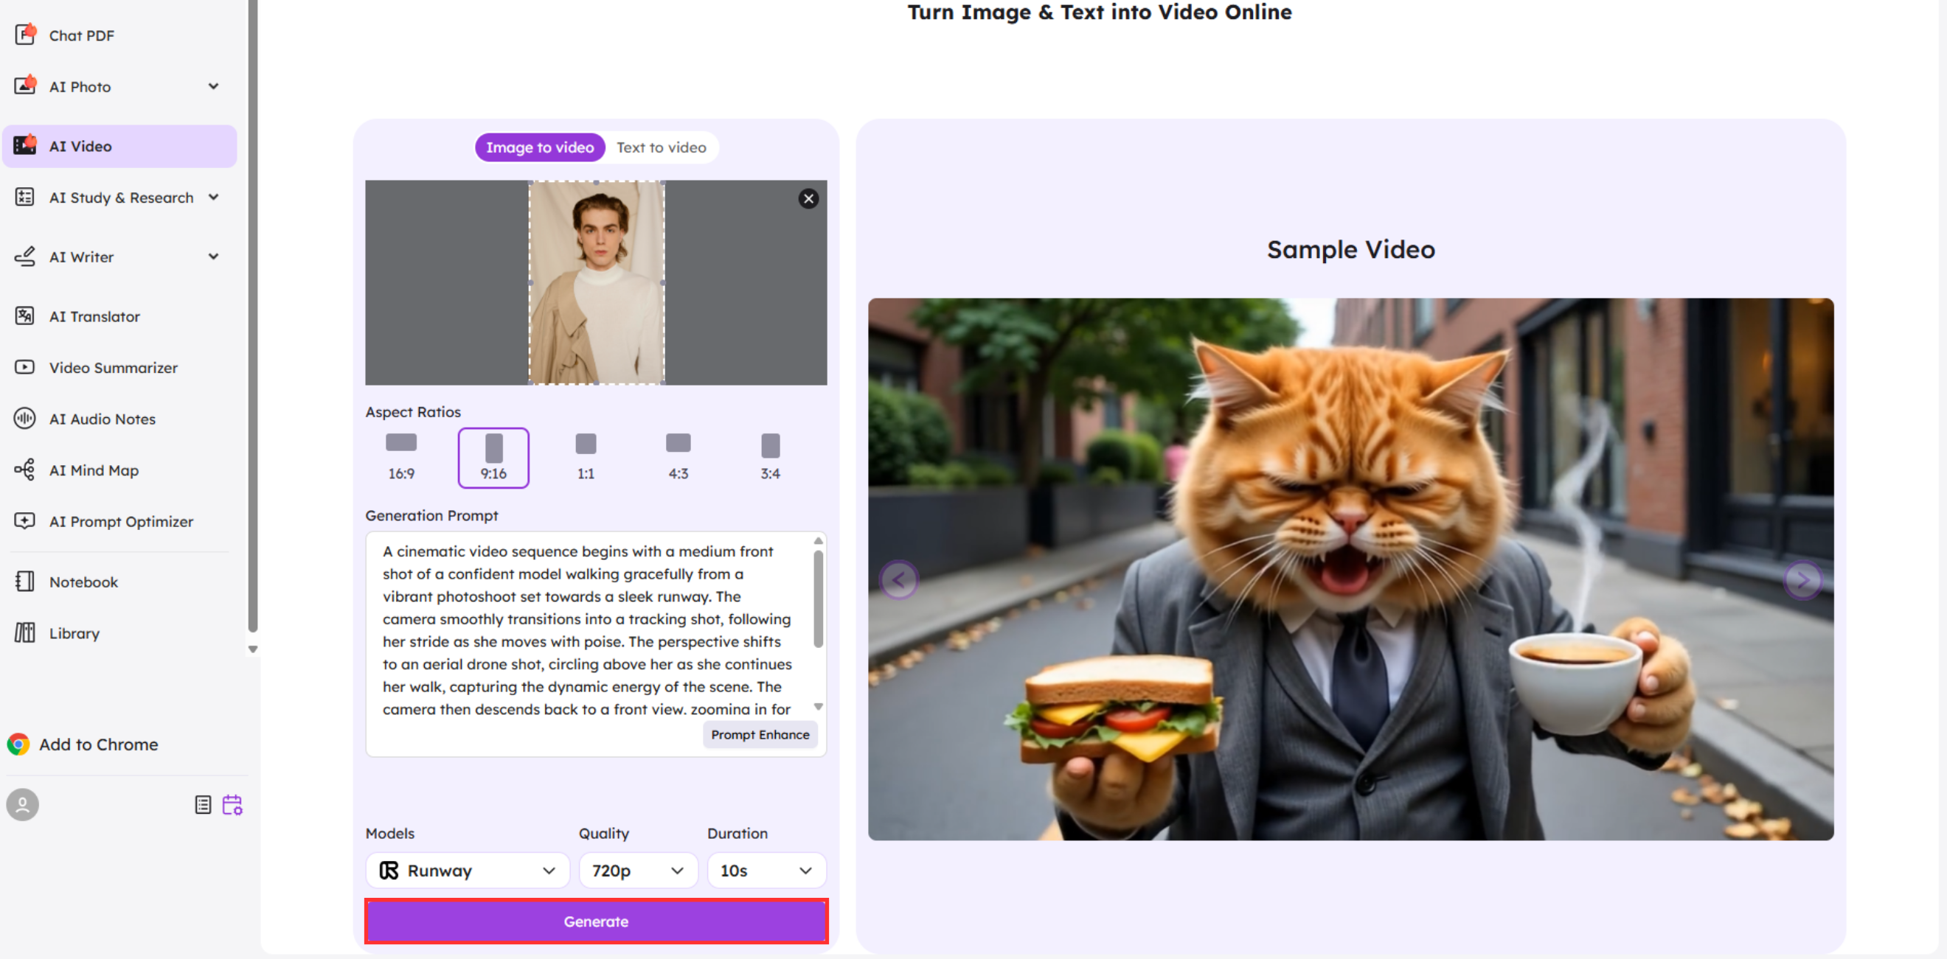Open the Notebook
The image size is (1947, 959).
tap(83, 582)
